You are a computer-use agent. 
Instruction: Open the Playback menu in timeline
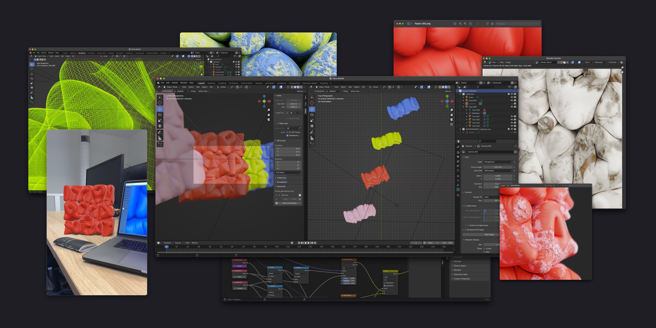(168, 243)
